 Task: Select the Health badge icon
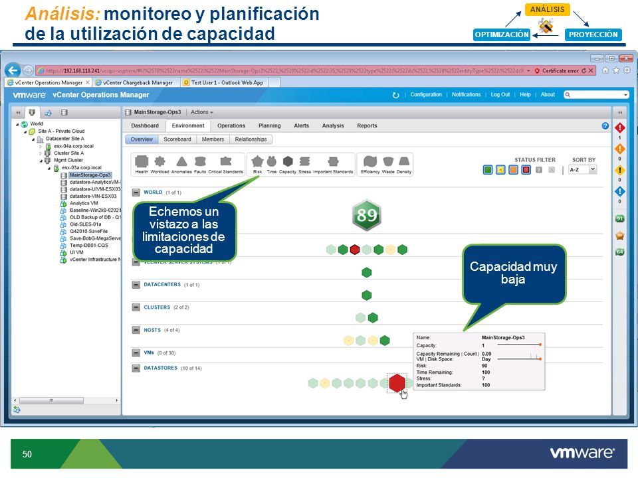click(x=142, y=161)
